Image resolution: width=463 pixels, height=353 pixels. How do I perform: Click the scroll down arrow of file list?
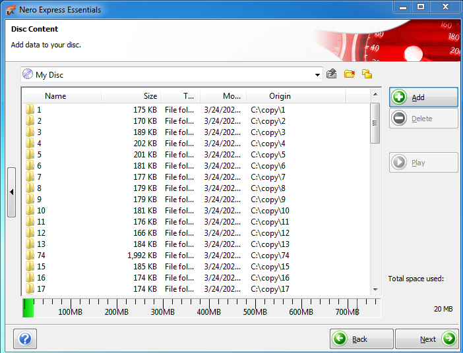point(375,290)
